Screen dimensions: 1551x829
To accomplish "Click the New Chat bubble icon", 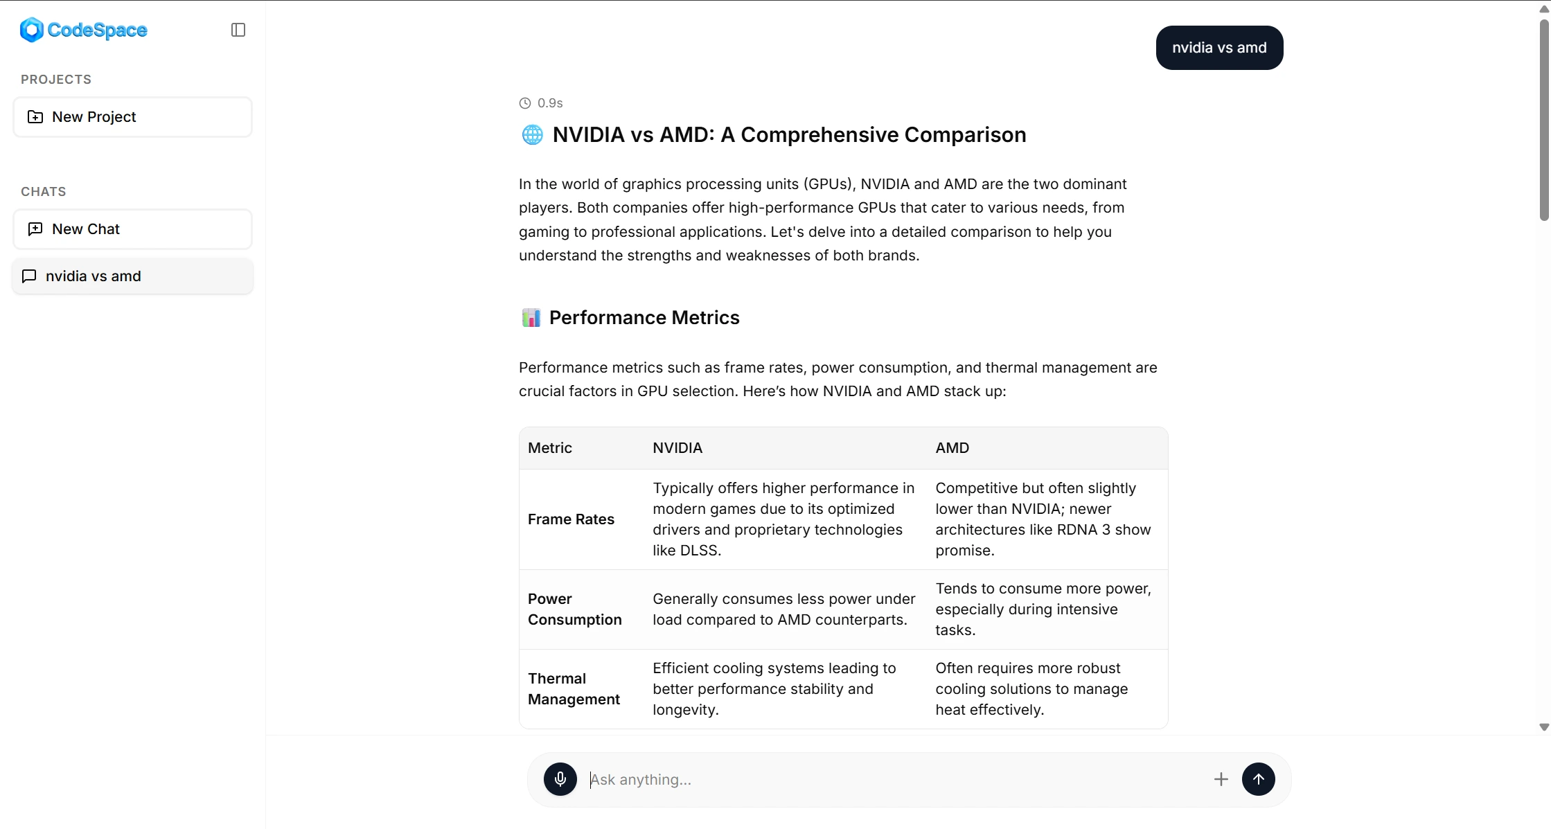I will [35, 229].
